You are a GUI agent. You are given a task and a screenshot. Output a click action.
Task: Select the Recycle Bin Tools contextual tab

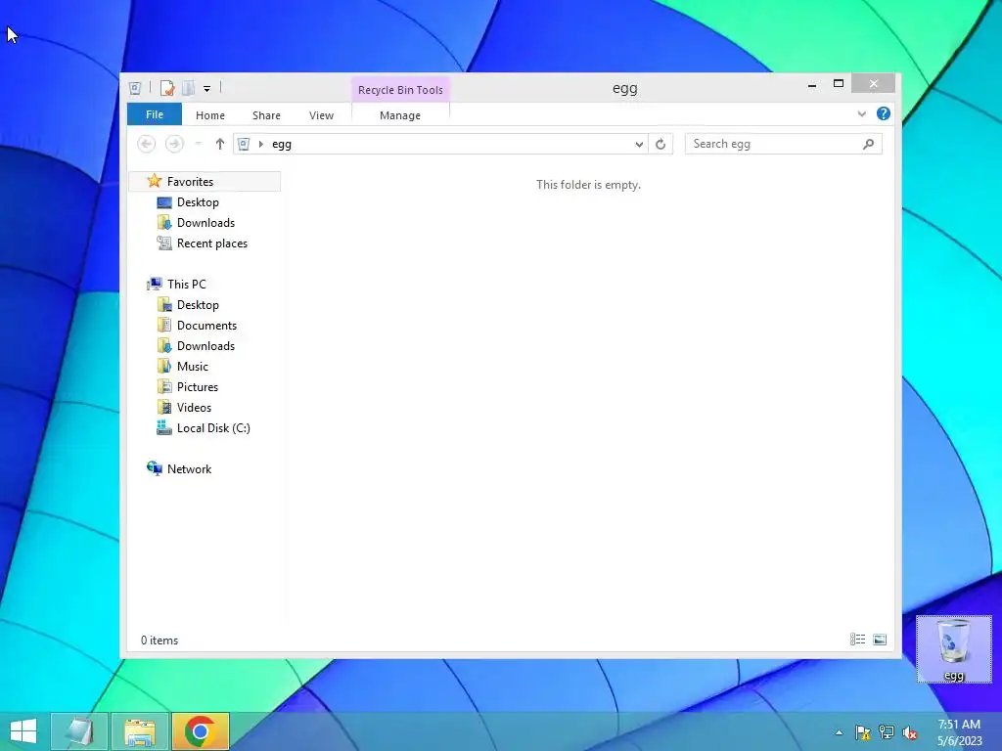pyautogui.click(x=400, y=90)
